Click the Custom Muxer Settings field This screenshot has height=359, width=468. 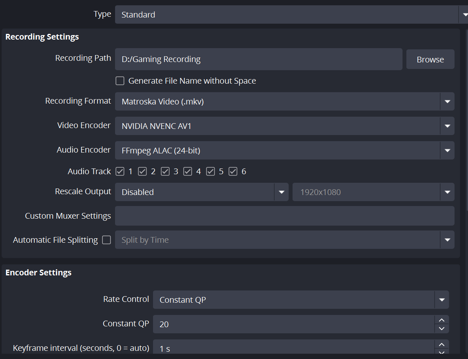click(284, 216)
